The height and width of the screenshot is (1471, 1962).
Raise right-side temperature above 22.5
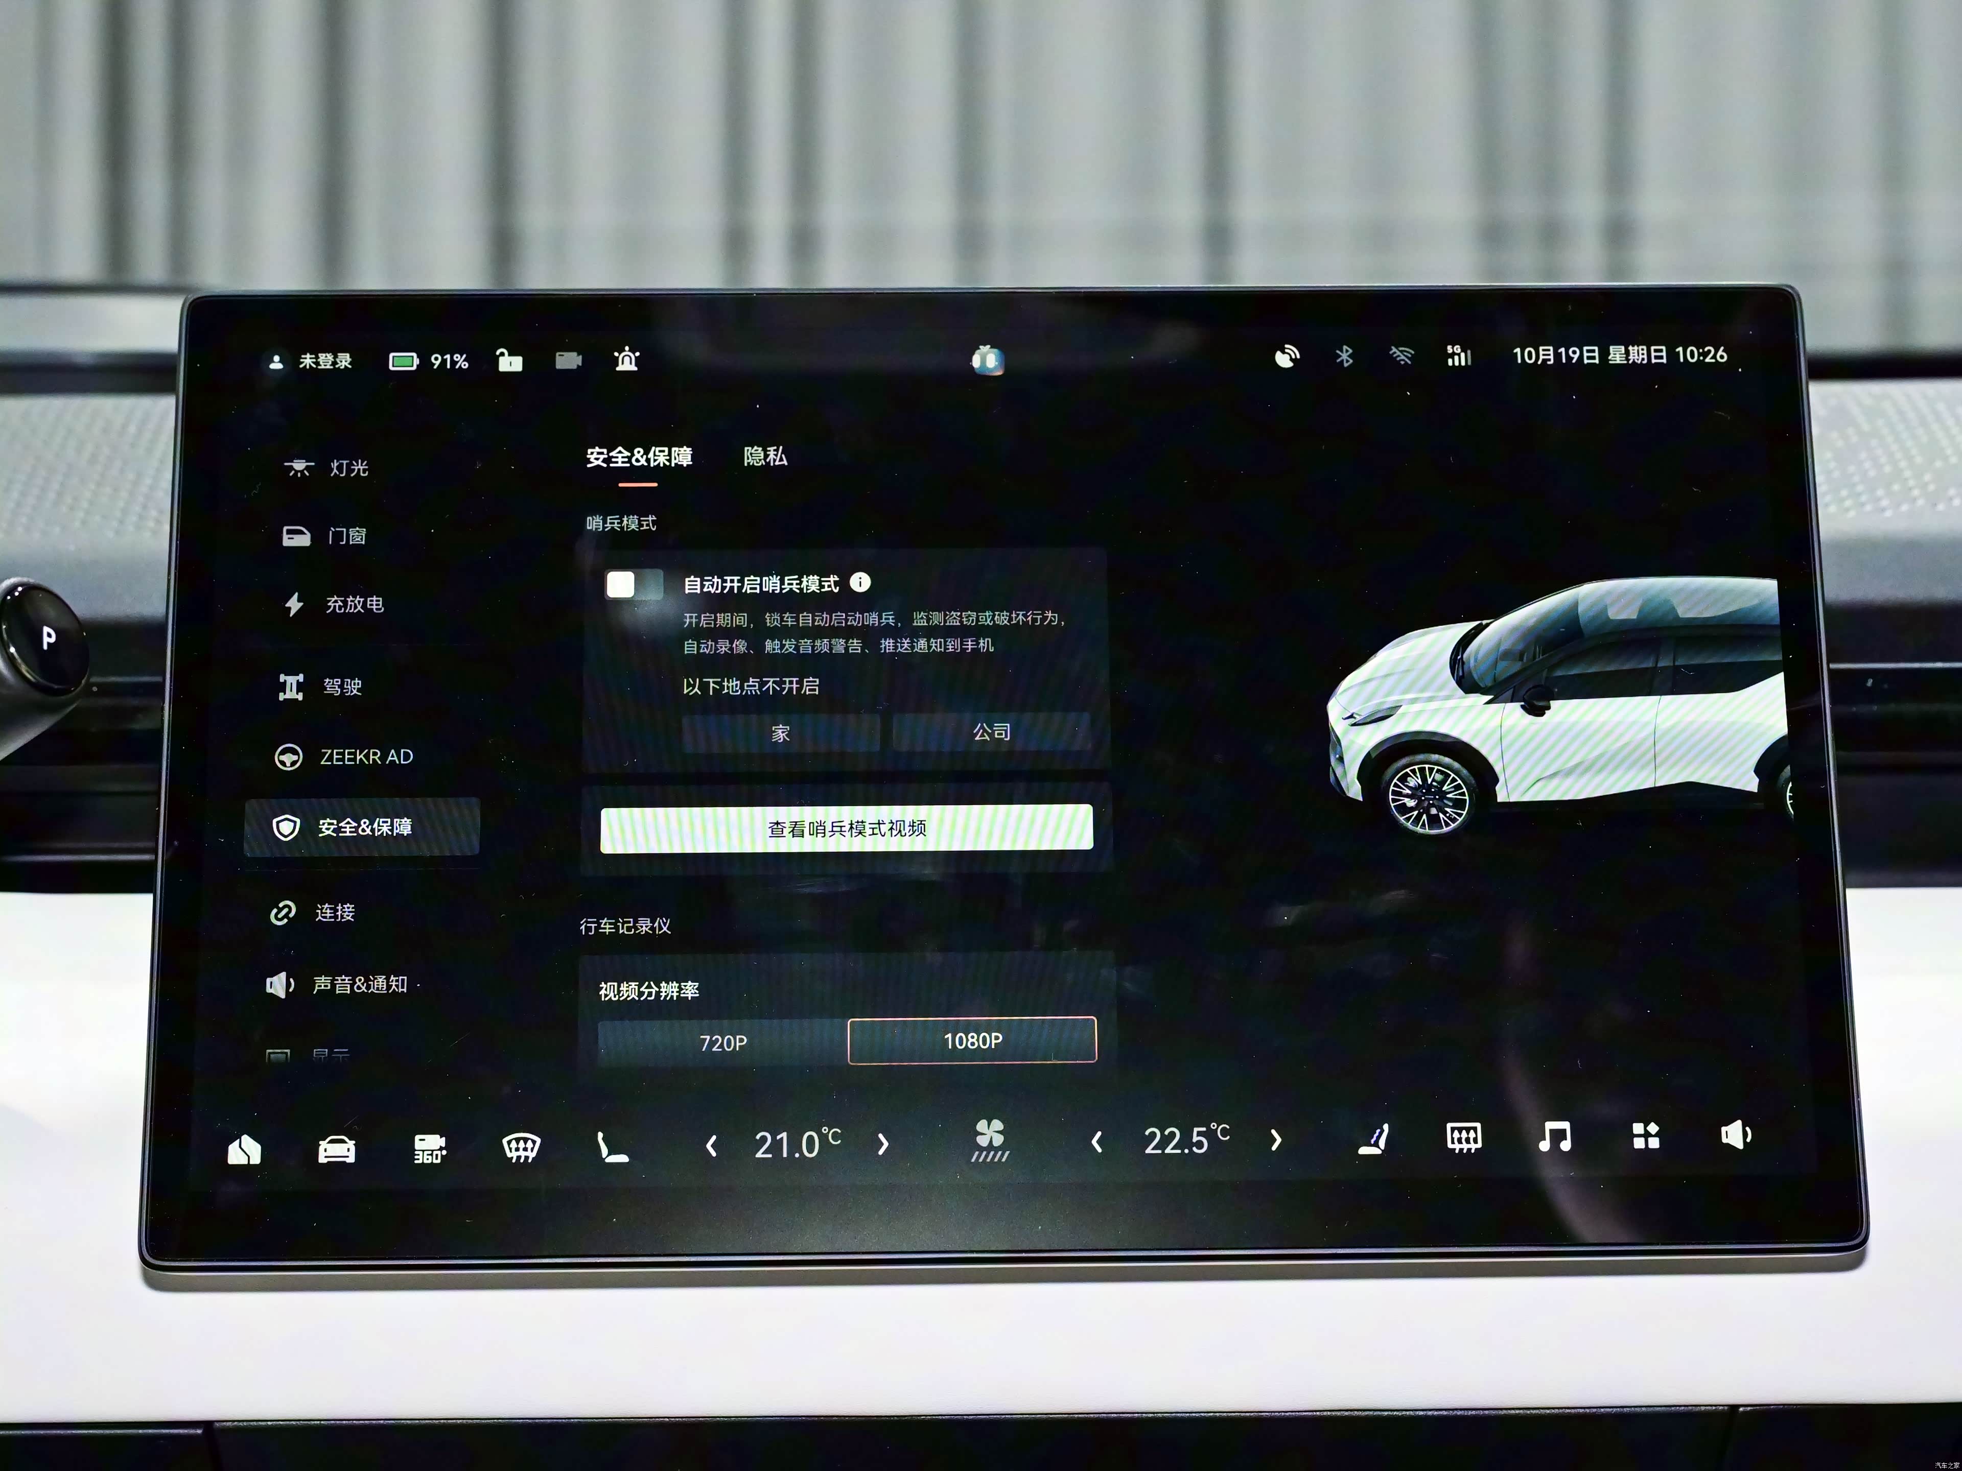point(1275,1140)
